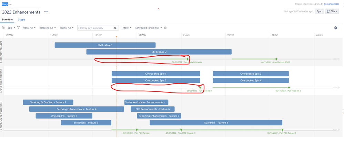Select Servicing Enhancements - Feature 4 bar
Image resolution: width=344 pixels, height=143 pixels.
(77, 109)
